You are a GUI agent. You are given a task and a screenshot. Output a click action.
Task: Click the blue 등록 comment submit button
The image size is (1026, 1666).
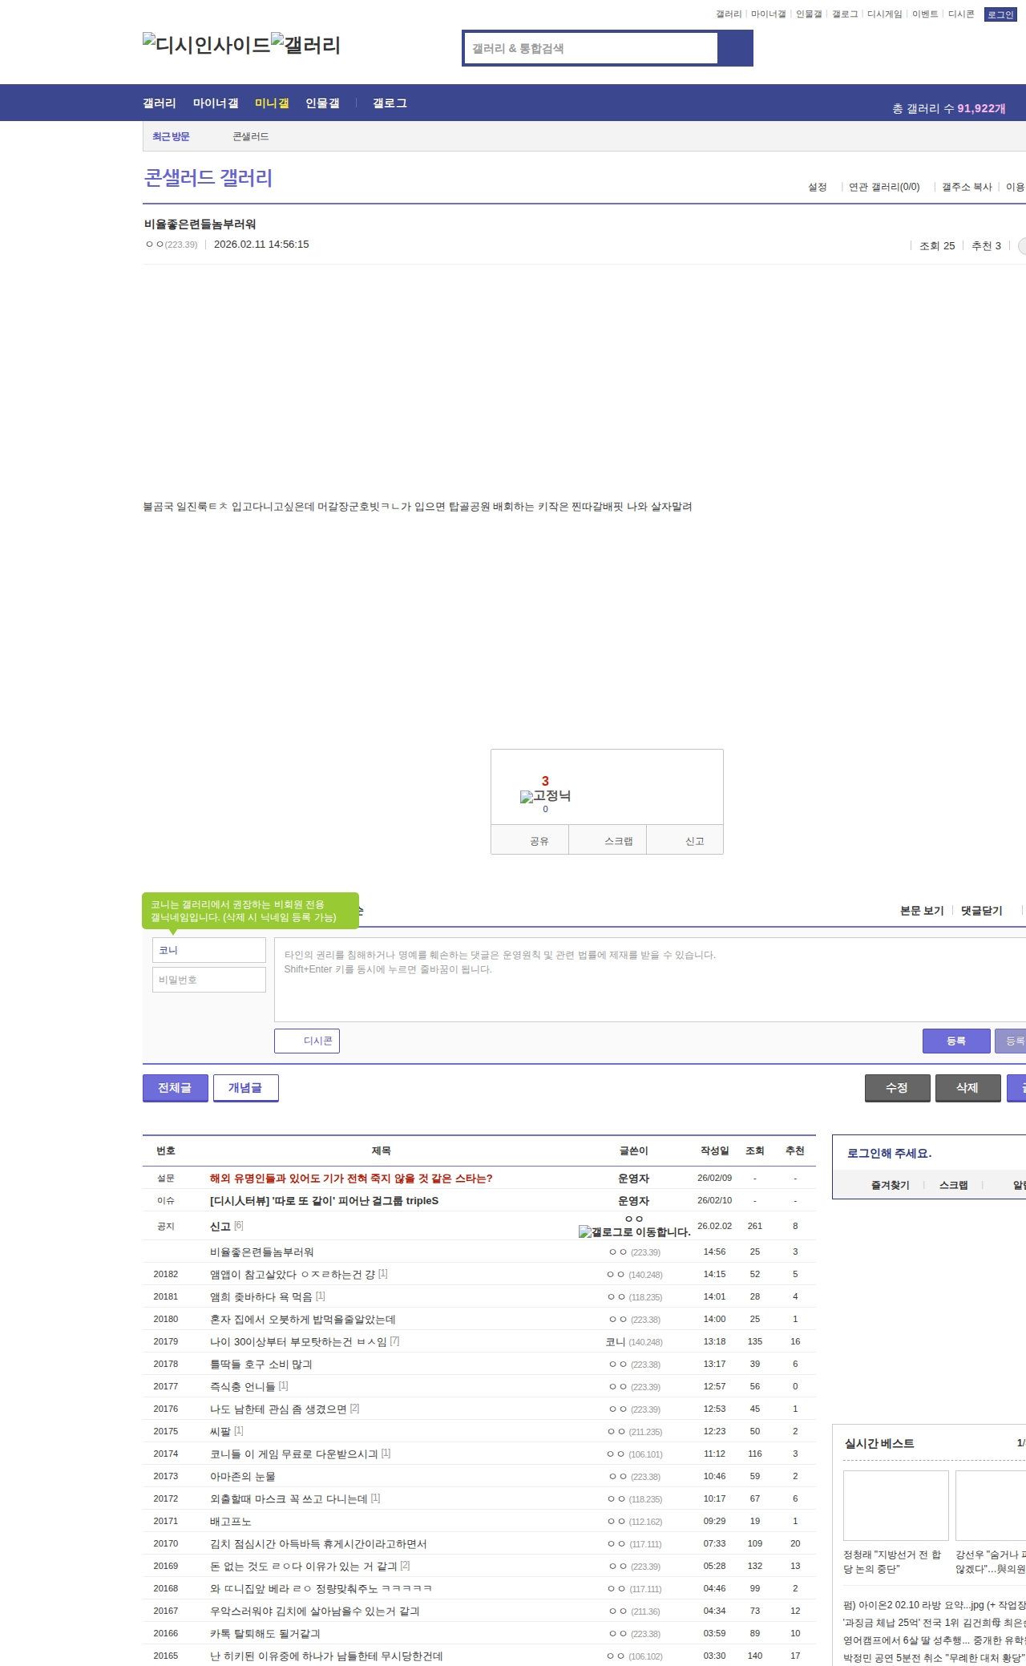coord(956,1041)
